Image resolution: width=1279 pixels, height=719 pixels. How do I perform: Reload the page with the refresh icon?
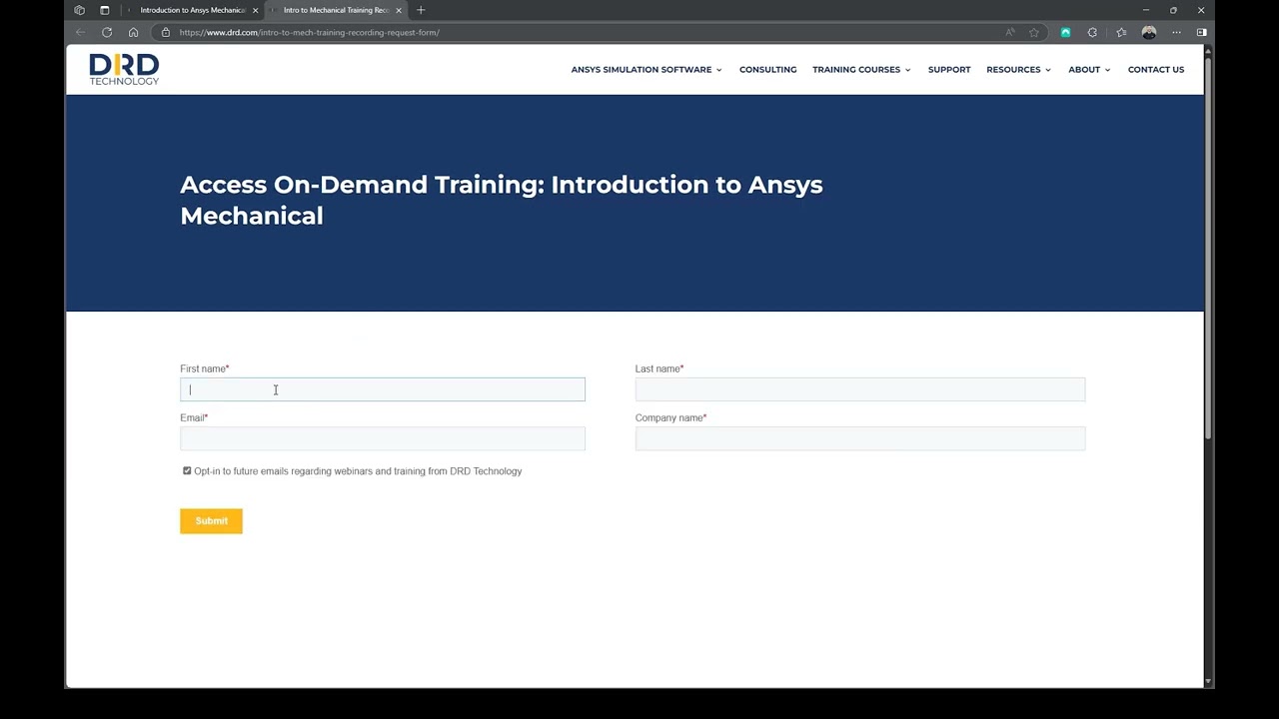tap(107, 32)
